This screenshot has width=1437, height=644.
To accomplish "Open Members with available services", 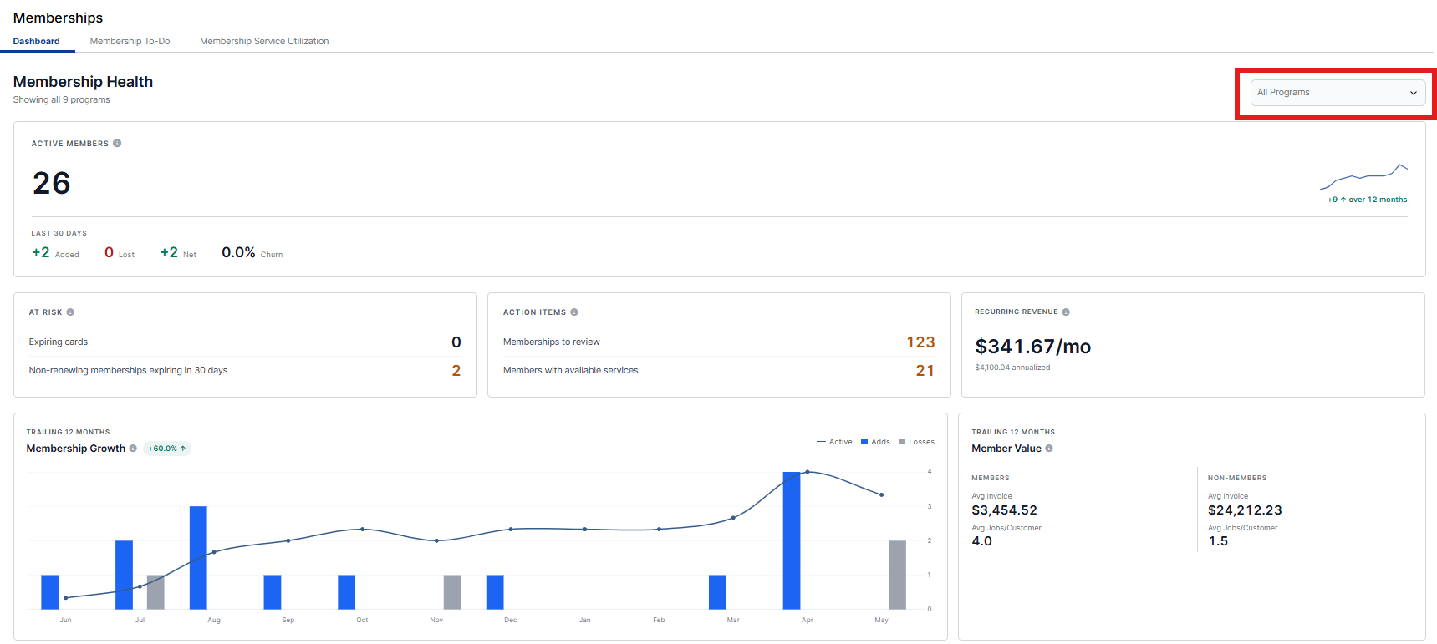I will click(x=571, y=370).
